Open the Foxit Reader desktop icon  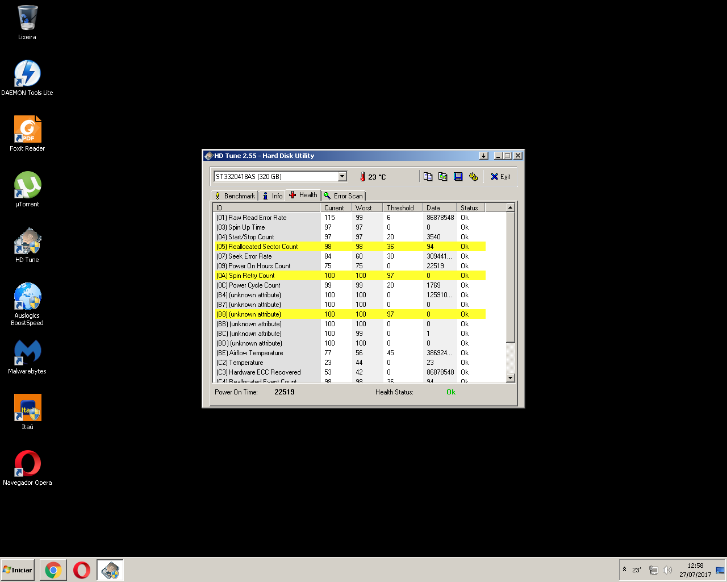click(27, 134)
